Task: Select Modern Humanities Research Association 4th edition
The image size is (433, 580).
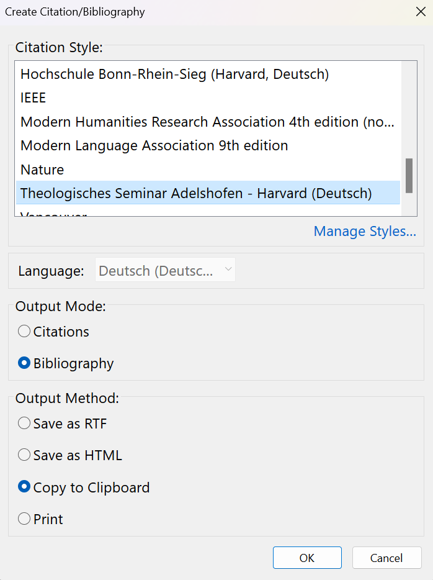Action: [208, 122]
